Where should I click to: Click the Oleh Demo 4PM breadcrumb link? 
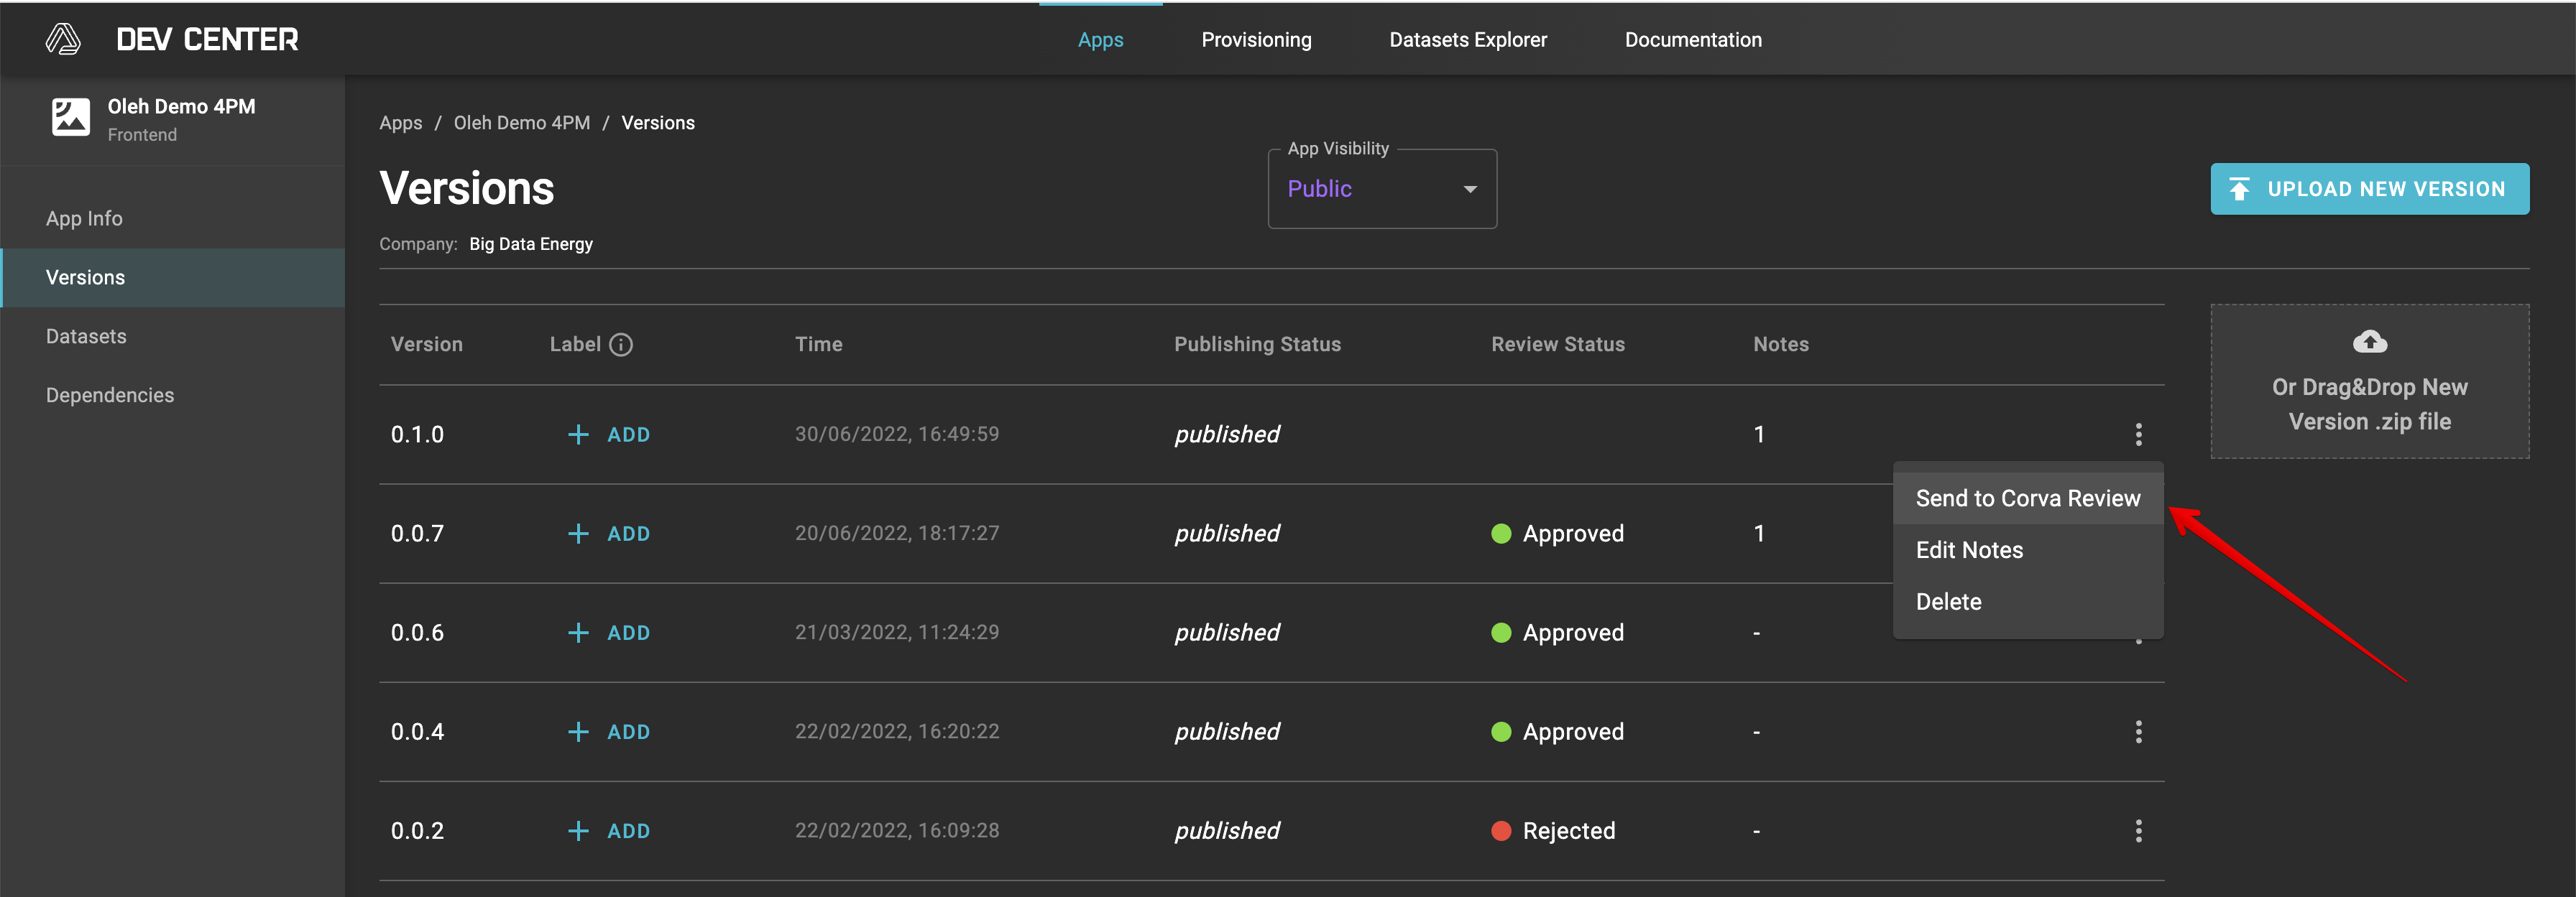(522, 123)
